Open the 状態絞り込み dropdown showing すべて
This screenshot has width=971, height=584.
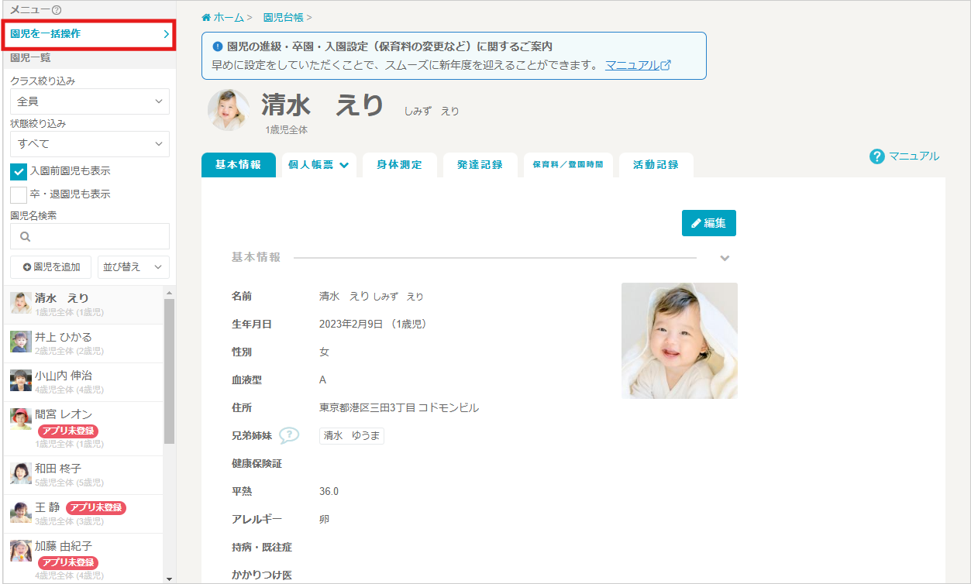tap(88, 144)
